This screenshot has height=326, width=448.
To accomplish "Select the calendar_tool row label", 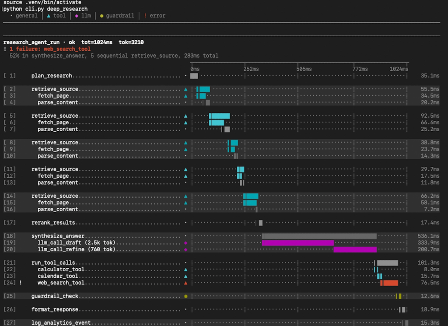I will tap(58, 276).
